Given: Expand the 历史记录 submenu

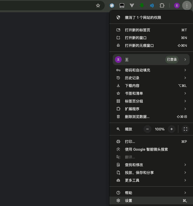Looking at the screenshot, I should (x=151, y=78).
